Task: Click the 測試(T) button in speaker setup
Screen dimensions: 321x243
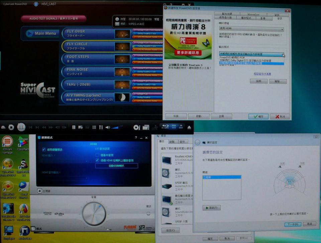Action: click(x=211, y=208)
